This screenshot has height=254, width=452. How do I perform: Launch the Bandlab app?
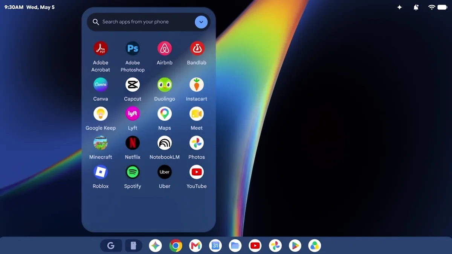197,49
